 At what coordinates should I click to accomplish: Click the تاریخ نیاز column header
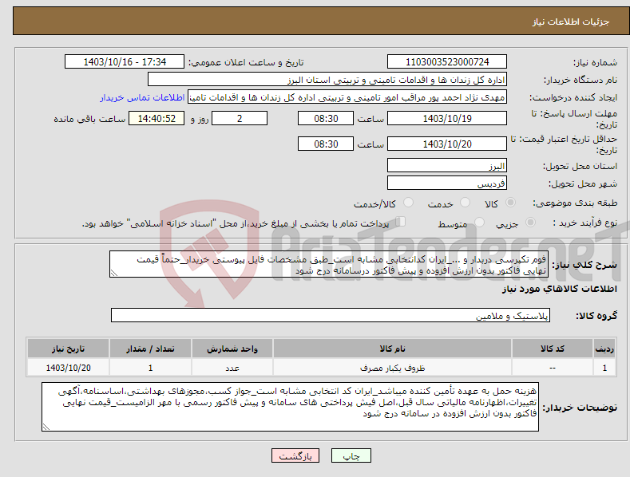pos(68,349)
